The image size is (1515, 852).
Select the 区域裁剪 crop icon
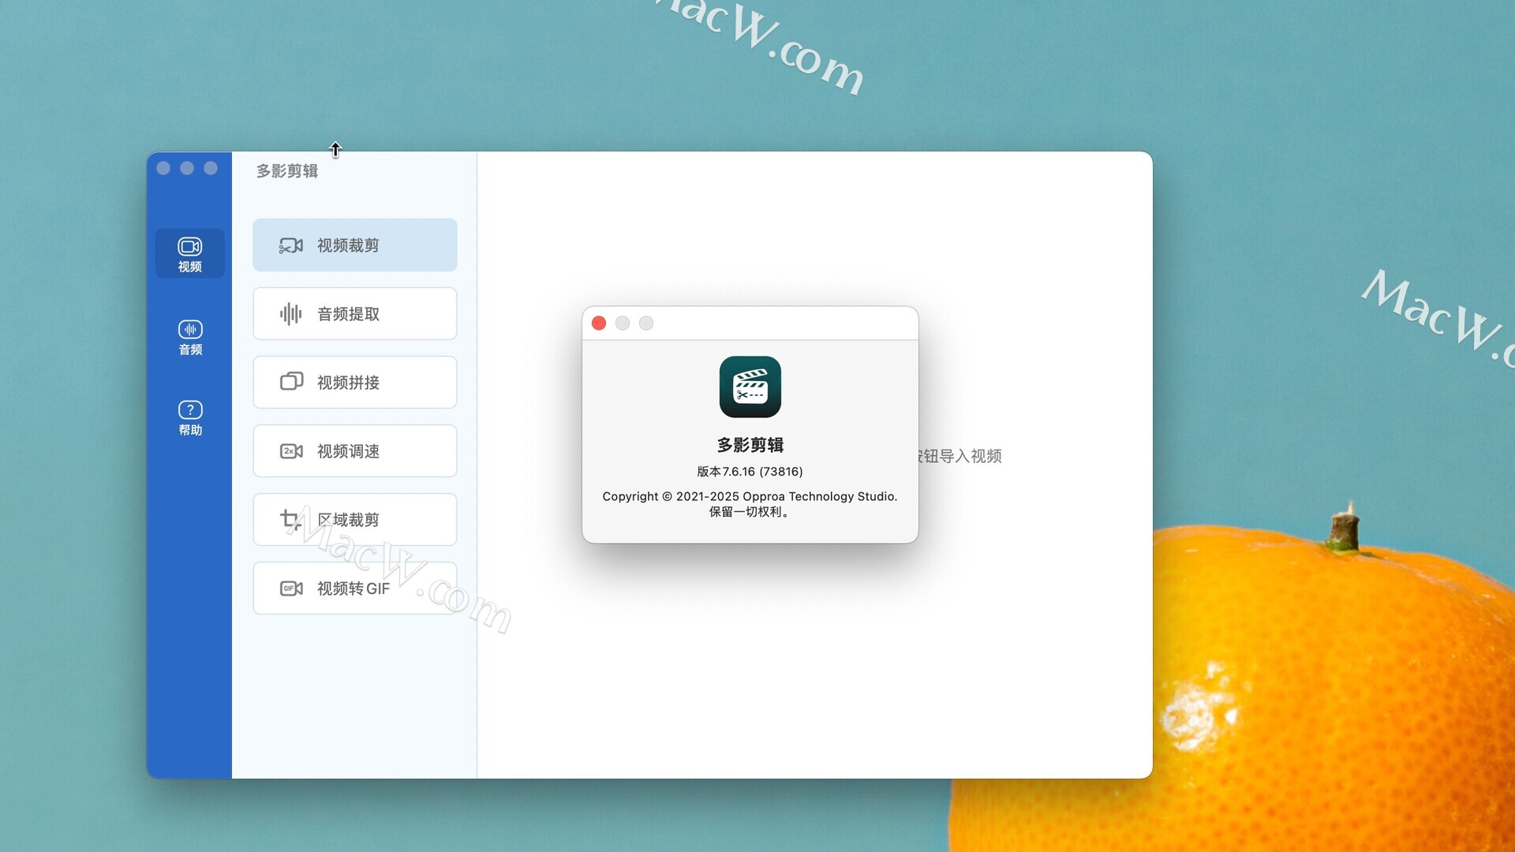click(x=290, y=519)
